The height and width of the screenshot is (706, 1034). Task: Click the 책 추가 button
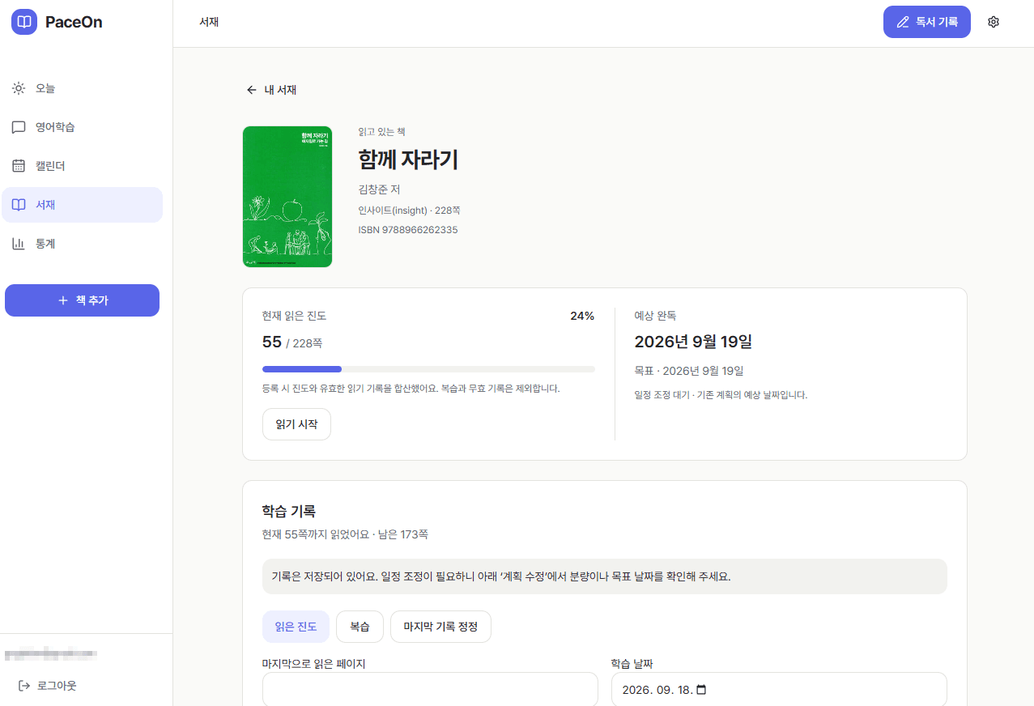[82, 300]
